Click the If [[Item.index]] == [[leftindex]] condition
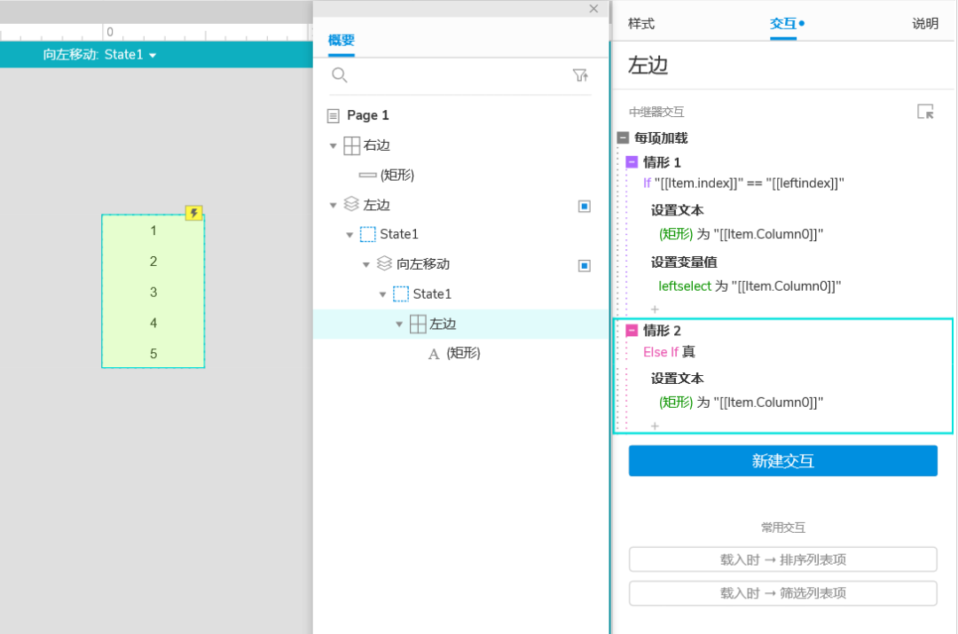 [743, 184]
